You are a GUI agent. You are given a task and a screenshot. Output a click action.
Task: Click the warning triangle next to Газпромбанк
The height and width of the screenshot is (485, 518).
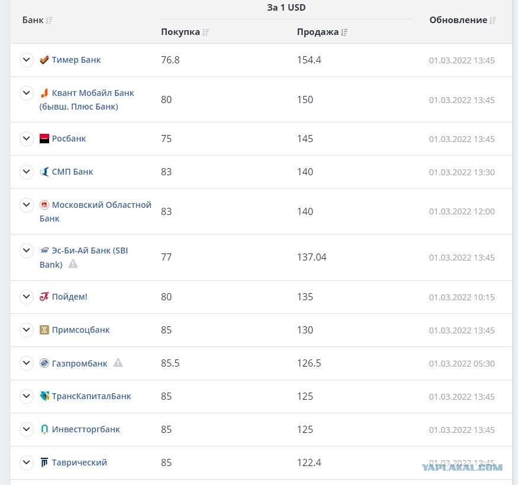pos(118,363)
